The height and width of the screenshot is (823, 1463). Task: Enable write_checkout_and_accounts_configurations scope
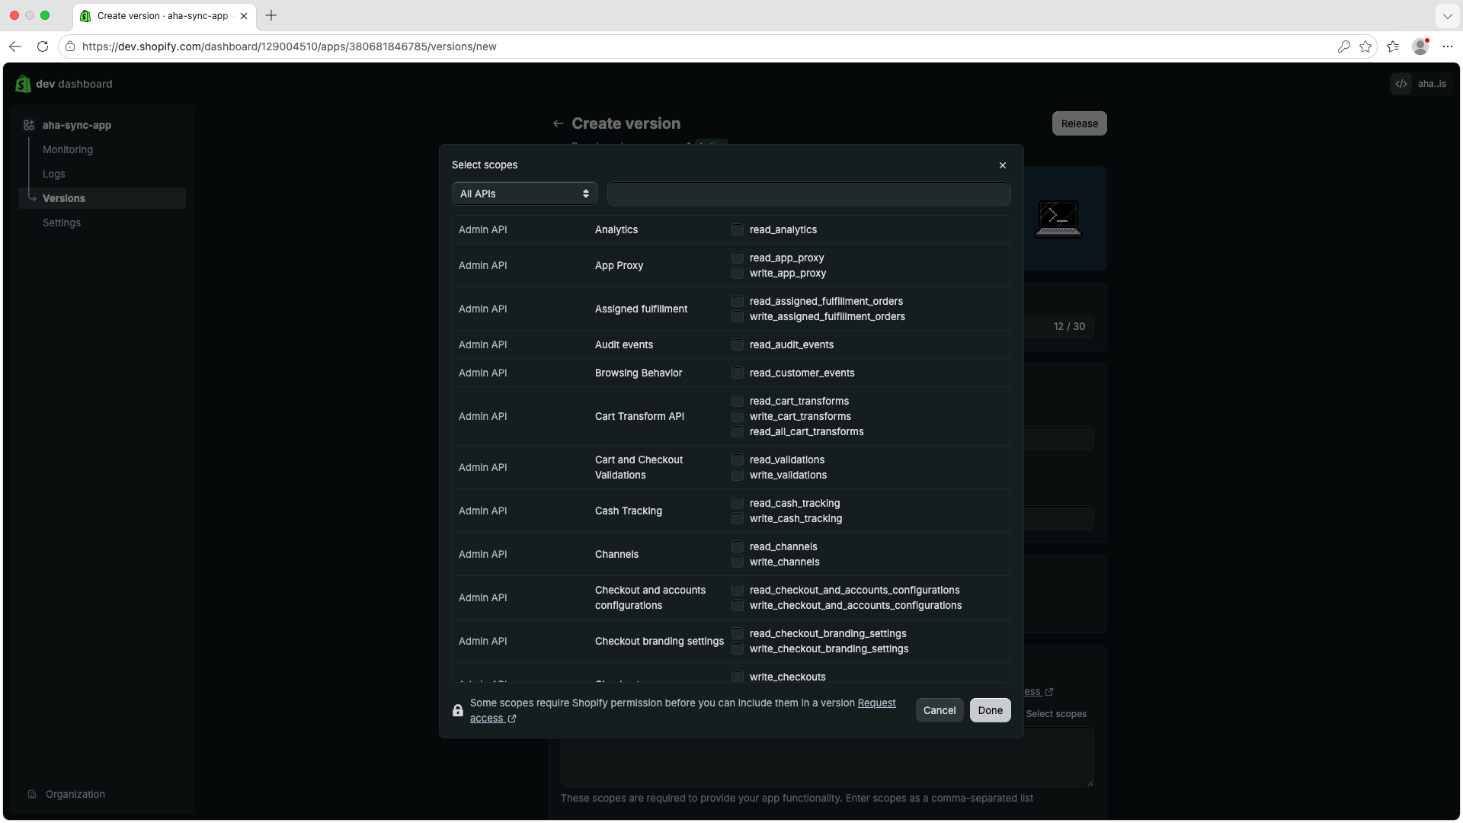[x=738, y=605]
